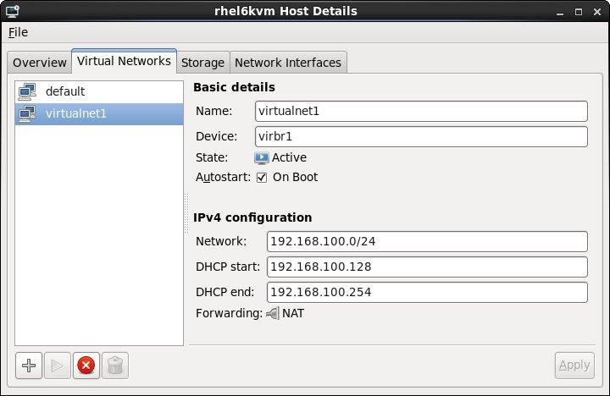
Task: Close the rhel6kvm Host Details window
Action: point(597,12)
